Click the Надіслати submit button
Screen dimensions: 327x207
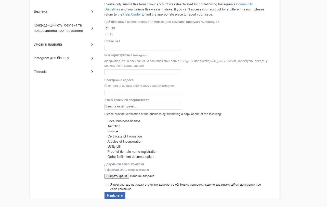115,196
